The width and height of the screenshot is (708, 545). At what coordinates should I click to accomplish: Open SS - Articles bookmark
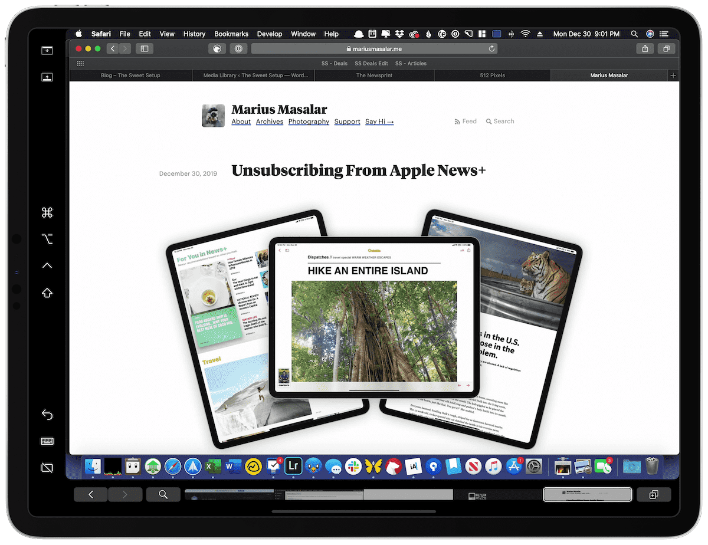[x=411, y=63]
